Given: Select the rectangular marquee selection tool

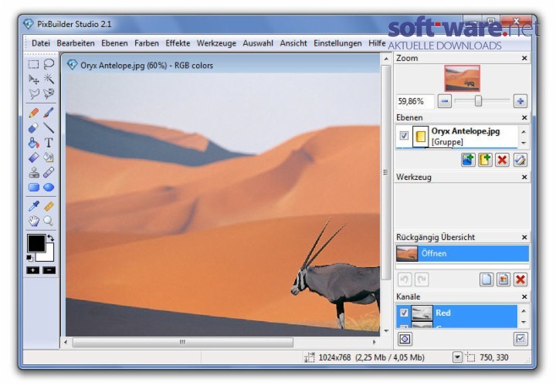Looking at the screenshot, I should pyautogui.click(x=33, y=64).
